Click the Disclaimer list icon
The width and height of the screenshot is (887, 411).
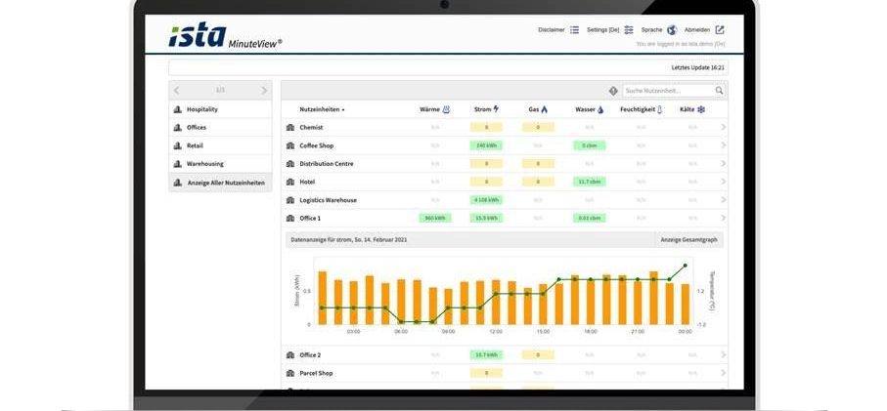(575, 30)
